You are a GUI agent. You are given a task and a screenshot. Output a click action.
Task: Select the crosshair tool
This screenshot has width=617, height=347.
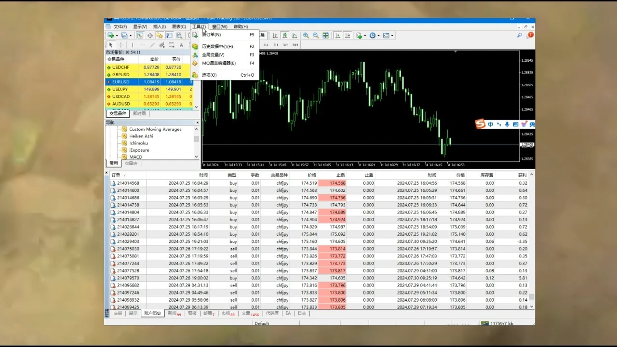[121, 45]
